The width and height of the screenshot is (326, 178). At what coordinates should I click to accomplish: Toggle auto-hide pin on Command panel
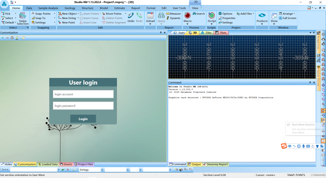(310, 82)
